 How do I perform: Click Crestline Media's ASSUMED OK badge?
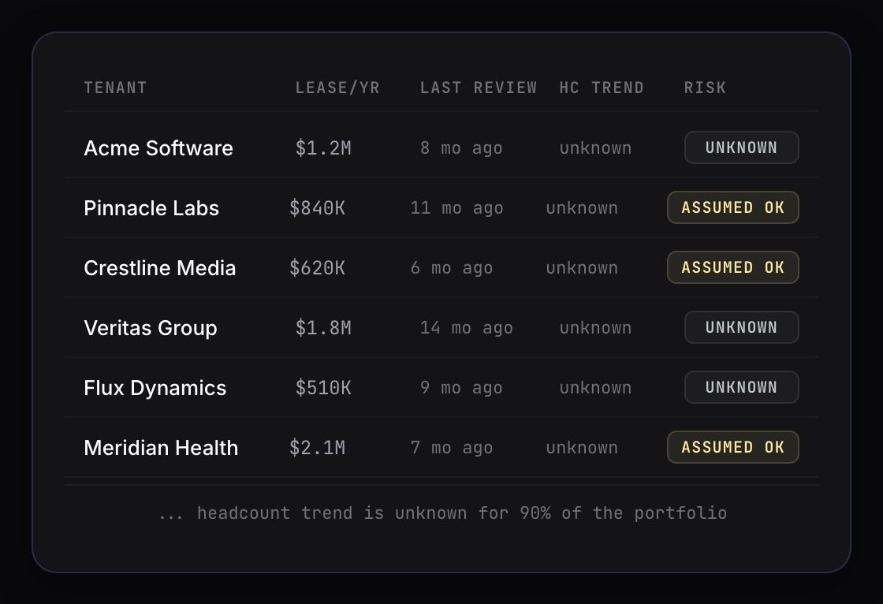coord(732,267)
